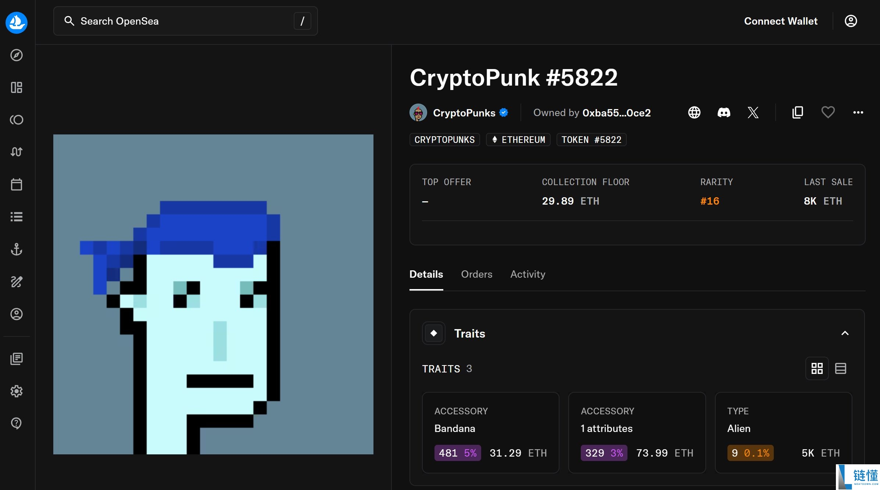Open the Swap arrows icon in sidebar

click(17, 152)
